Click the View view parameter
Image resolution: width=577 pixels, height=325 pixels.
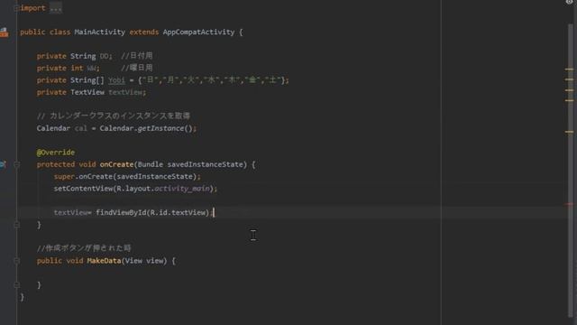pos(144,261)
